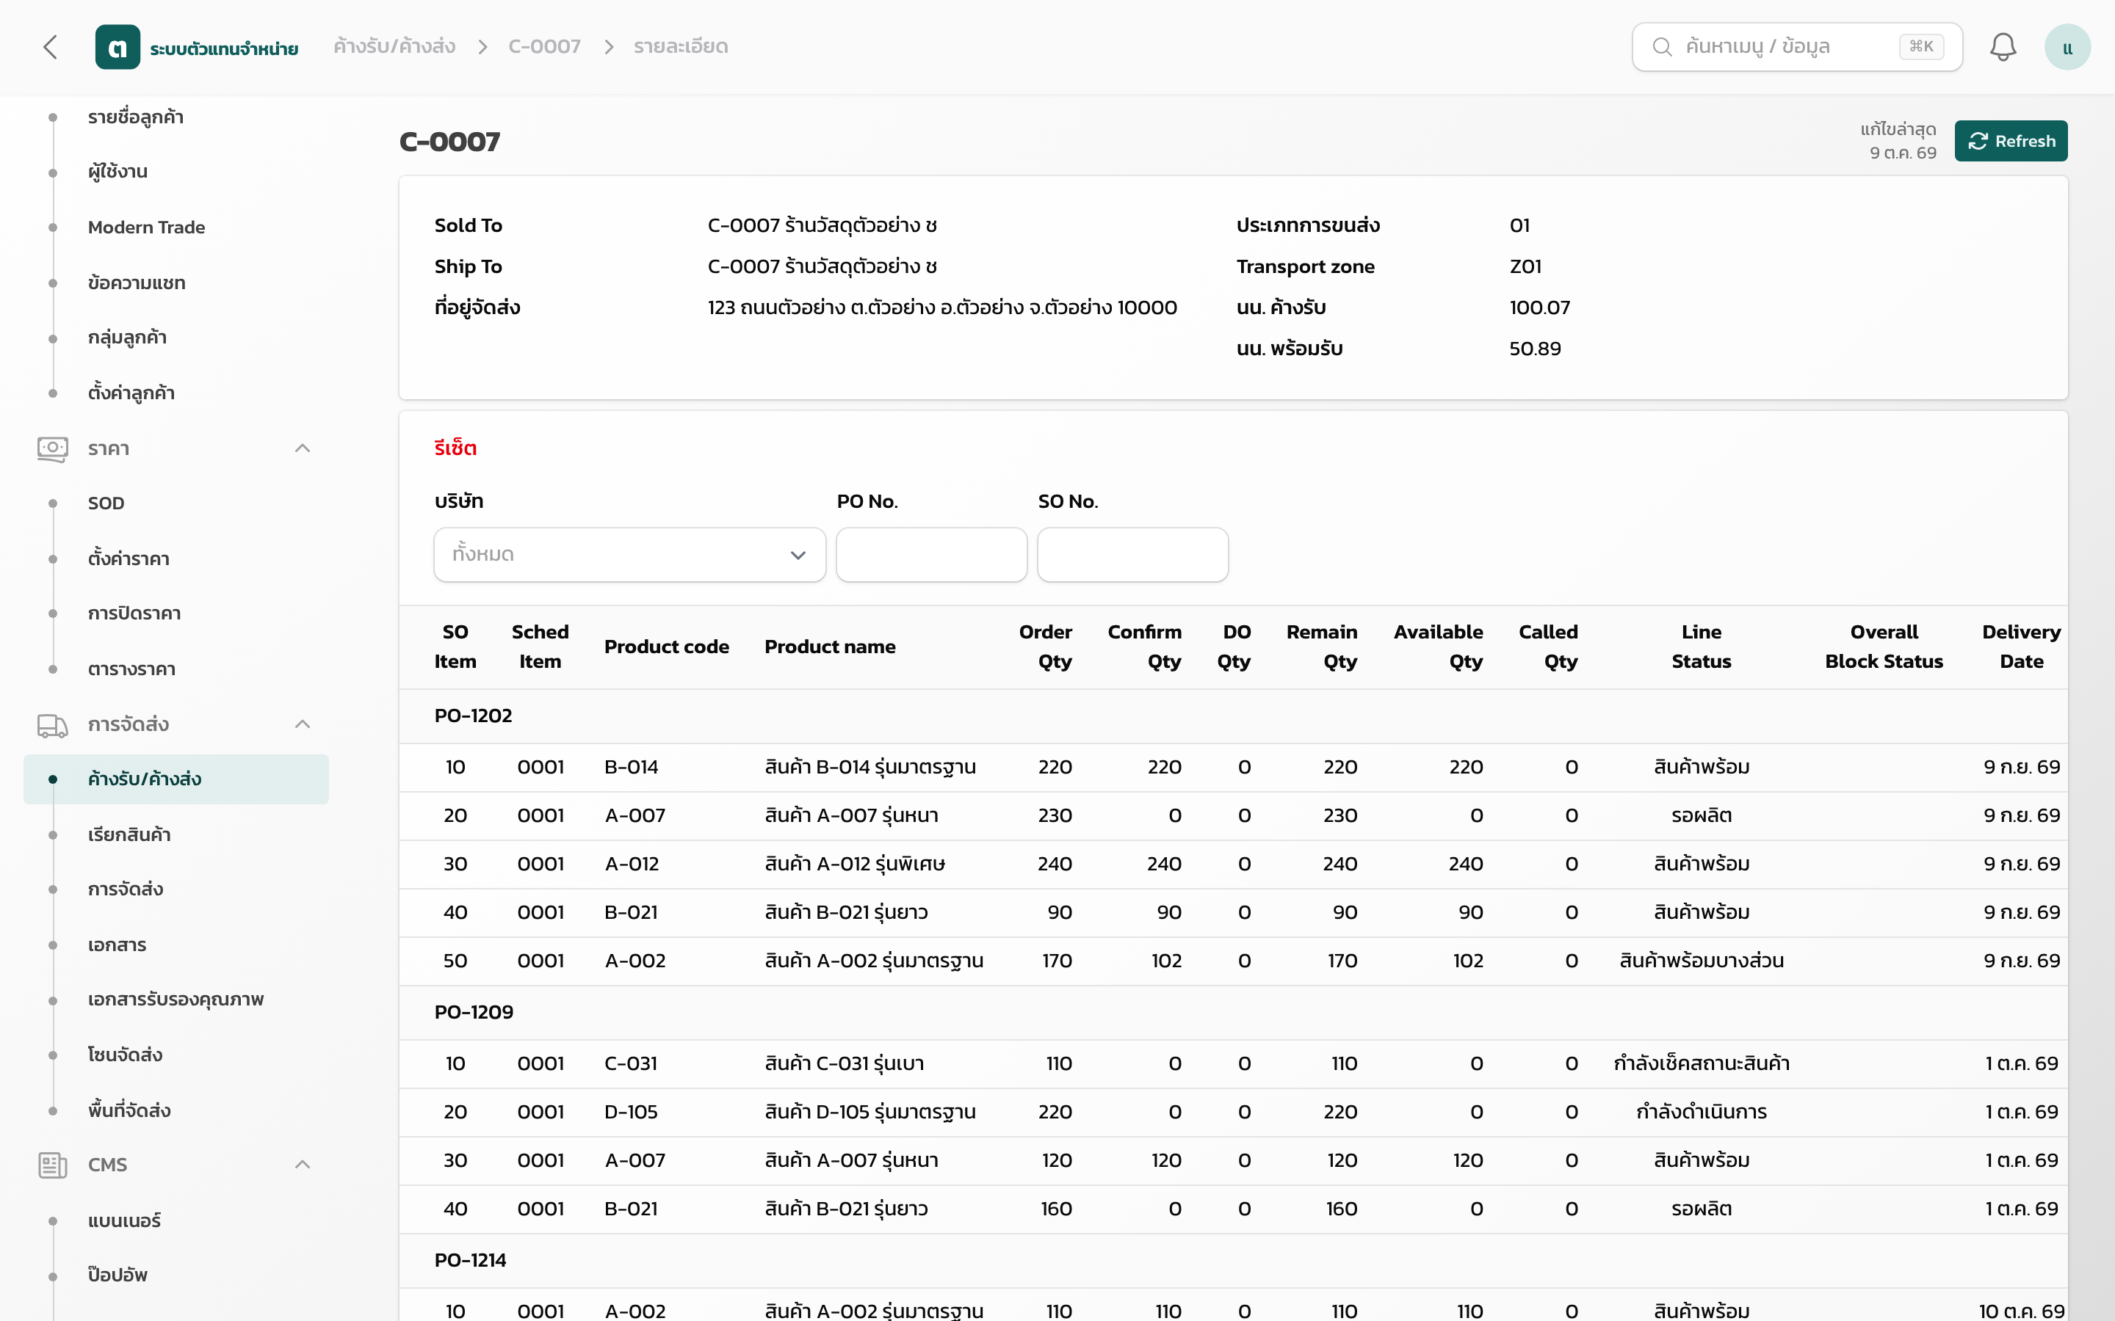
Task: Focus the SO No. input field
Action: click(1132, 555)
